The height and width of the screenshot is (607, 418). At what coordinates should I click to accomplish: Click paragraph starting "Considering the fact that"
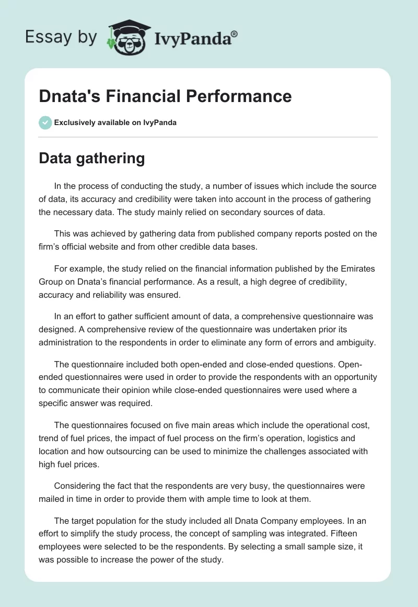click(208, 492)
